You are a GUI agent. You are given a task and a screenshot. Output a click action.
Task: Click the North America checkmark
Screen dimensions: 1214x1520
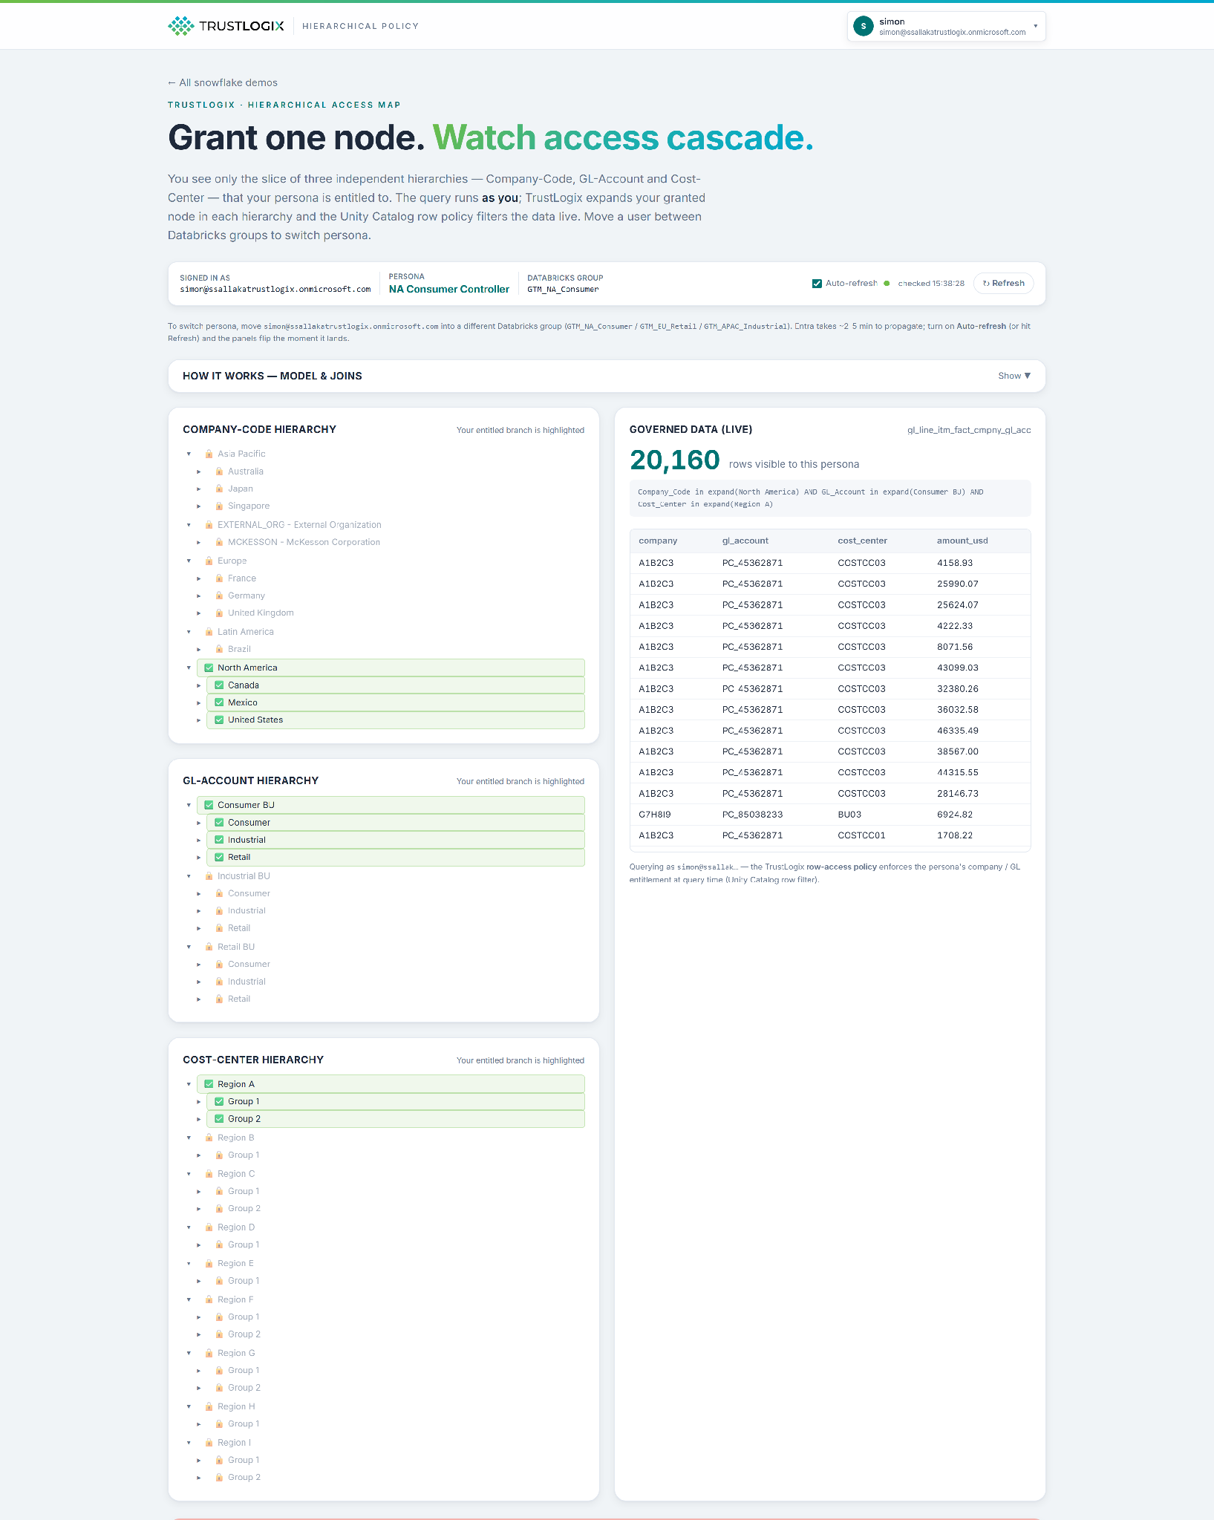(209, 668)
